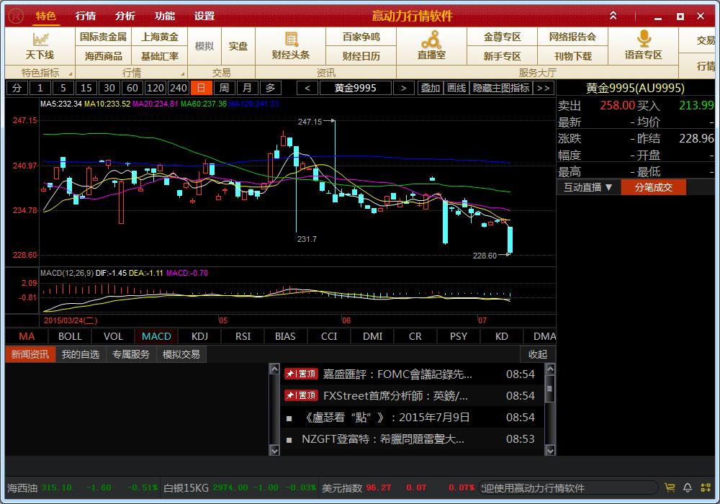
Task: Click the 黄金9995 instrument name box
Action: [x=356, y=88]
